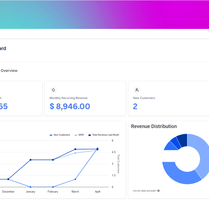This screenshot has height=204, width=209.
Task: Click the help icon beside 'Are my stats accurate?'
Action: (x=158, y=191)
